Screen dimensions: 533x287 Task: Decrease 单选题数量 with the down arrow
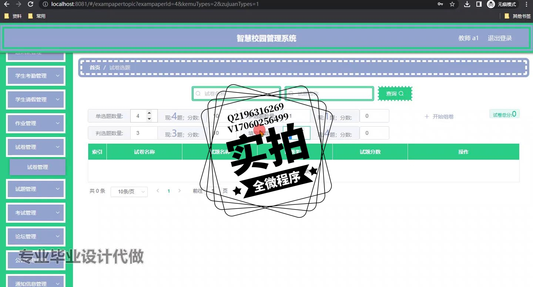(x=149, y=119)
